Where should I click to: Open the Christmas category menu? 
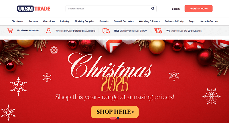(17, 21)
